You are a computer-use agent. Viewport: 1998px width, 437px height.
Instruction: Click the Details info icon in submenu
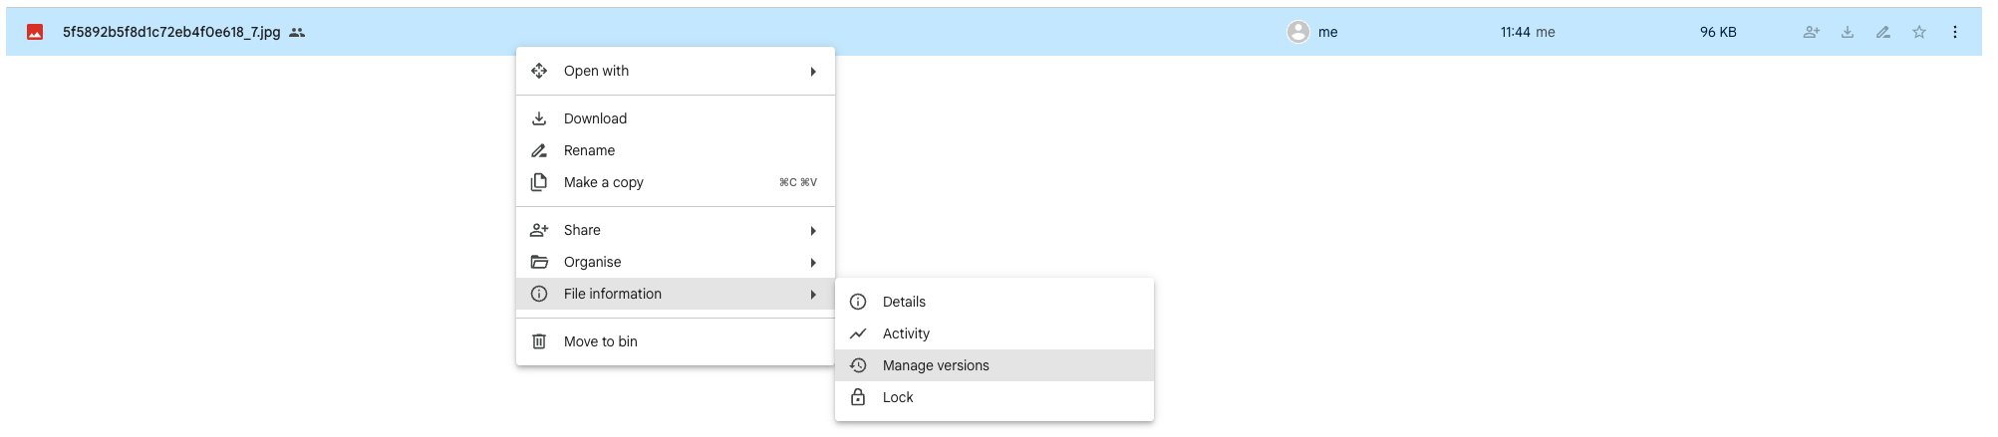pos(858,302)
